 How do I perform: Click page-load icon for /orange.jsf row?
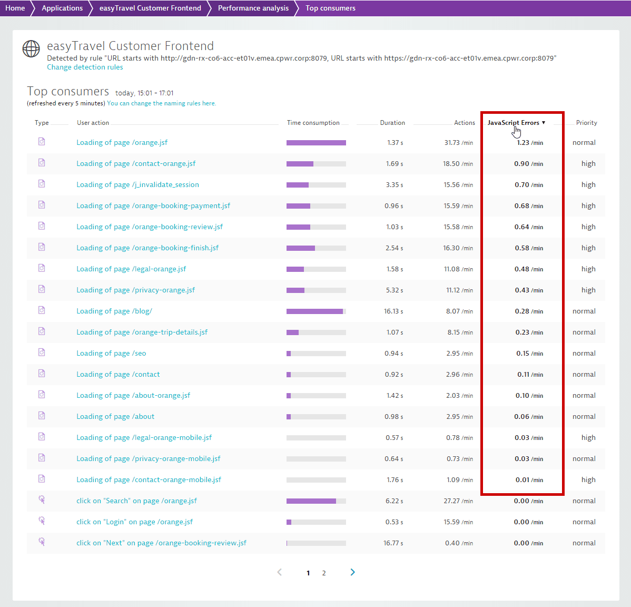(42, 142)
